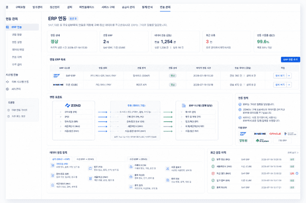Click the retry icon on failed PAY row
The height and width of the screenshot is (203, 306).
(297, 173)
